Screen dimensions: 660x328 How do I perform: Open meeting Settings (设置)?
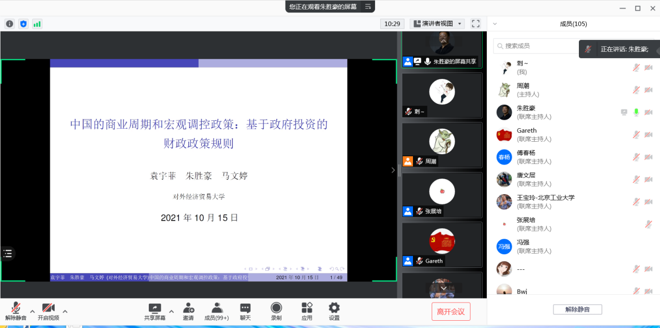point(334,311)
